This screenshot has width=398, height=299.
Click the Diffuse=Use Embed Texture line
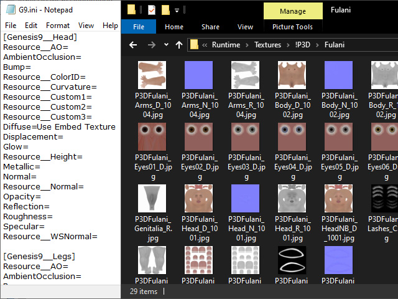pos(59,127)
